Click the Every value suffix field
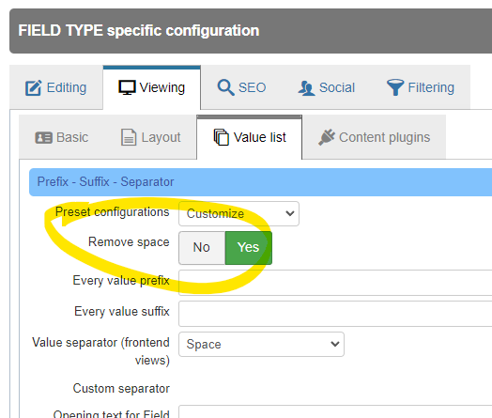Viewport: 492px width, 418px height. pyautogui.click(x=335, y=314)
